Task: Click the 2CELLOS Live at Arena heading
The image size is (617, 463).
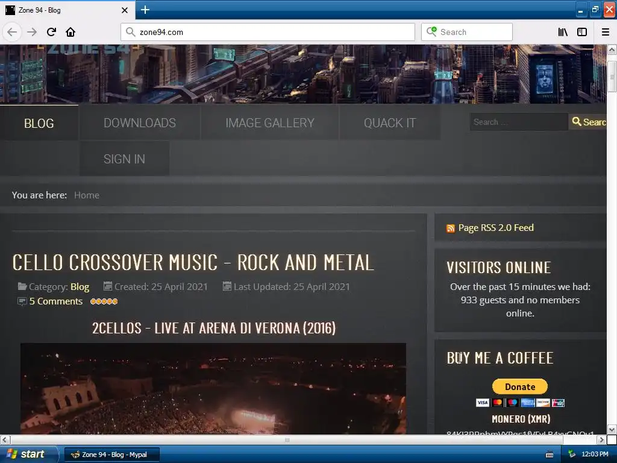Action: point(214,328)
